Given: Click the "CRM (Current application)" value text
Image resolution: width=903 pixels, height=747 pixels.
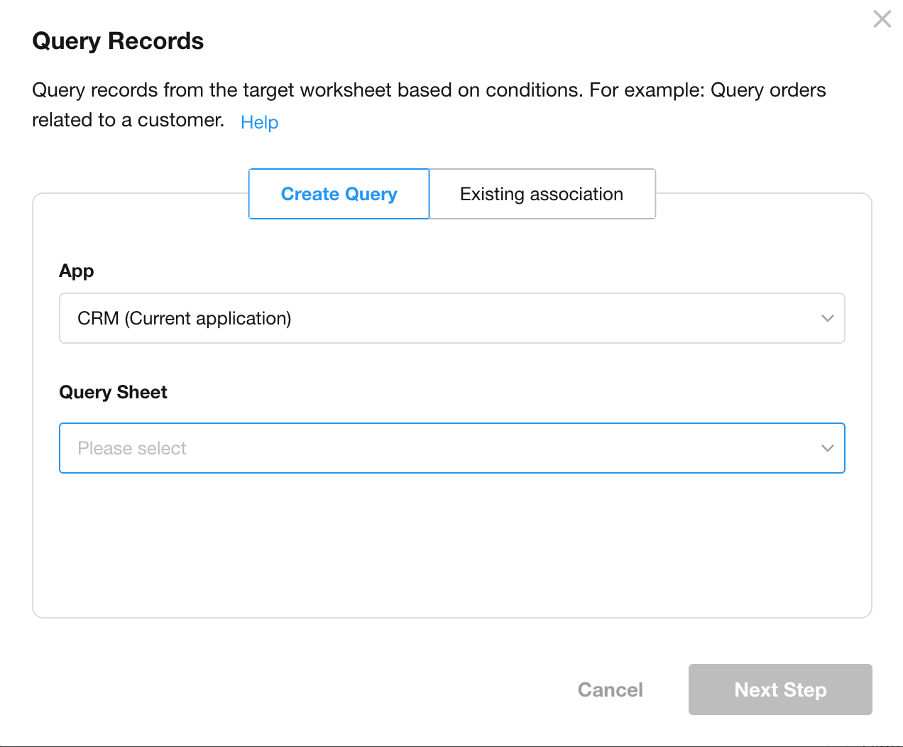Looking at the screenshot, I should pos(185,318).
